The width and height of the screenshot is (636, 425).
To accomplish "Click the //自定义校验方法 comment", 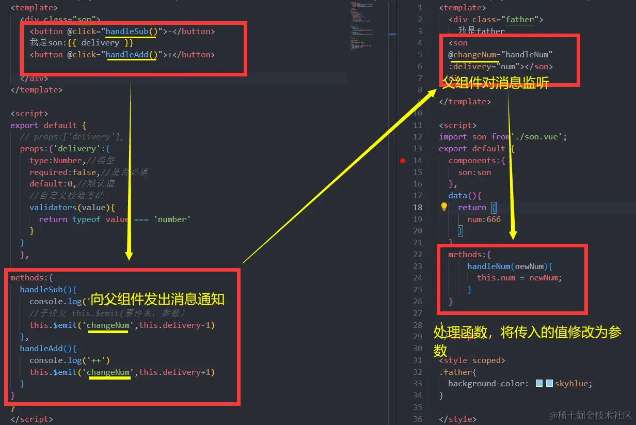I will [x=67, y=196].
